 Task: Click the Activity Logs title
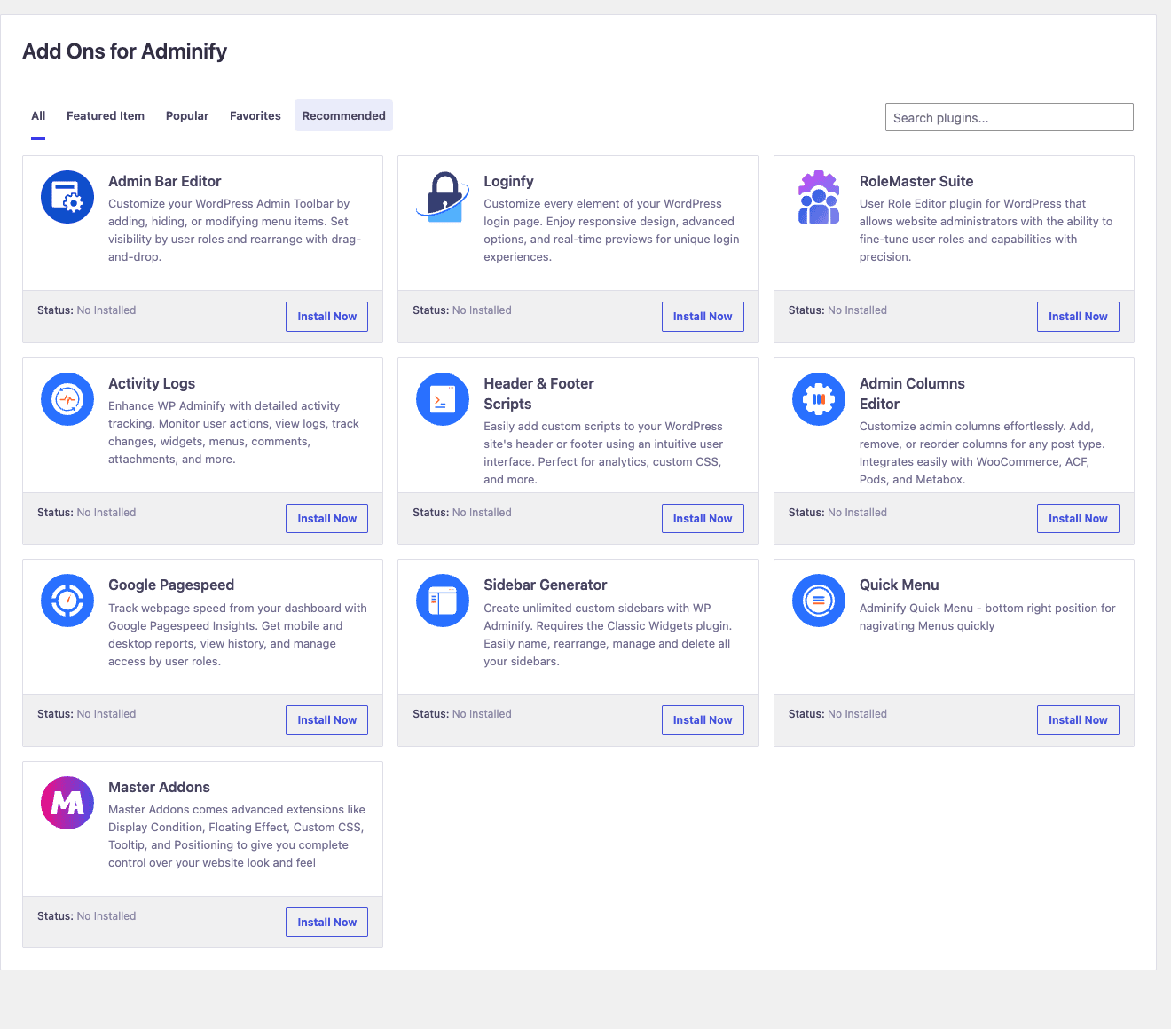tap(152, 383)
